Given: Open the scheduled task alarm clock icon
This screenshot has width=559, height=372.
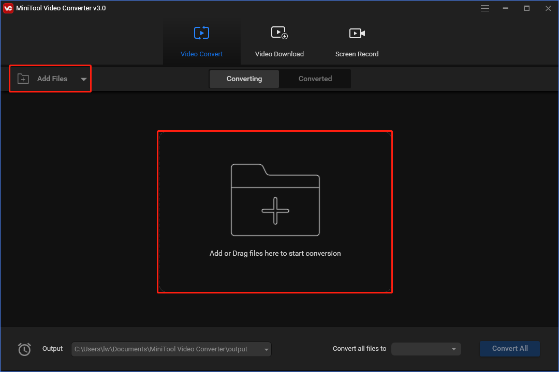Looking at the screenshot, I should coord(24,349).
